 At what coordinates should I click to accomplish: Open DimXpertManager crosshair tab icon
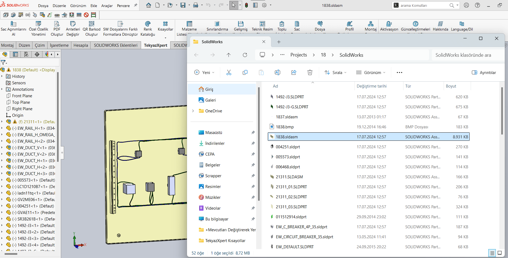(37, 54)
